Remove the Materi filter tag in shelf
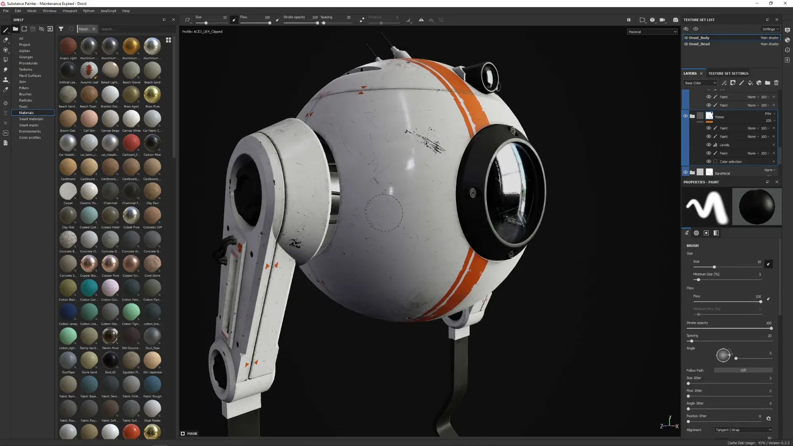 point(94,29)
